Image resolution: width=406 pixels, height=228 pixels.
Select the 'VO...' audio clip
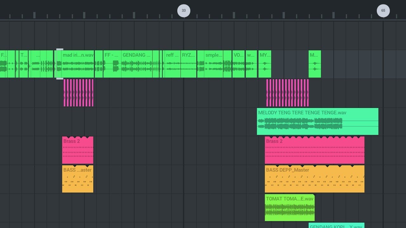point(239,64)
